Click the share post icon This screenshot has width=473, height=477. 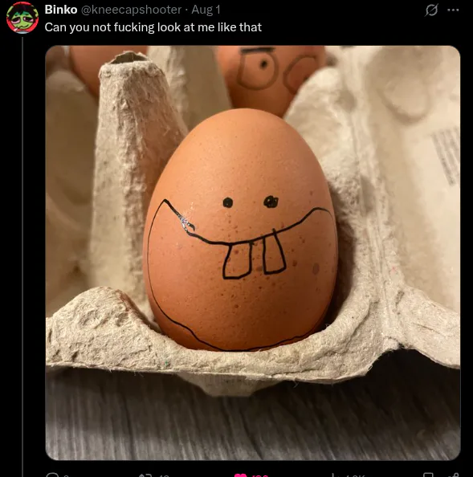click(x=455, y=475)
